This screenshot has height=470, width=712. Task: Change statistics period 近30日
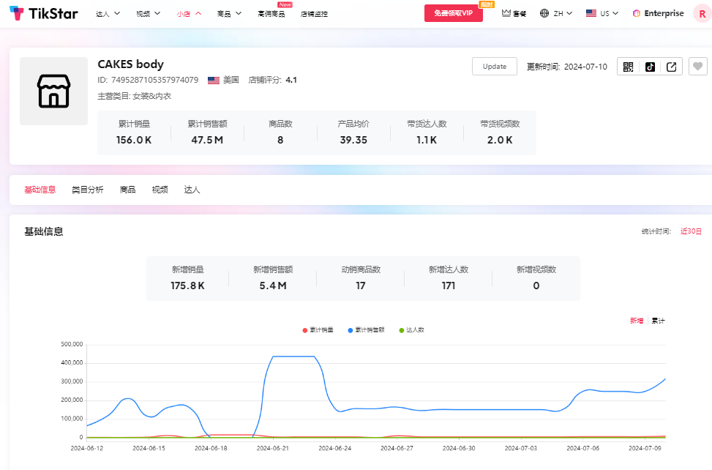coord(691,231)
